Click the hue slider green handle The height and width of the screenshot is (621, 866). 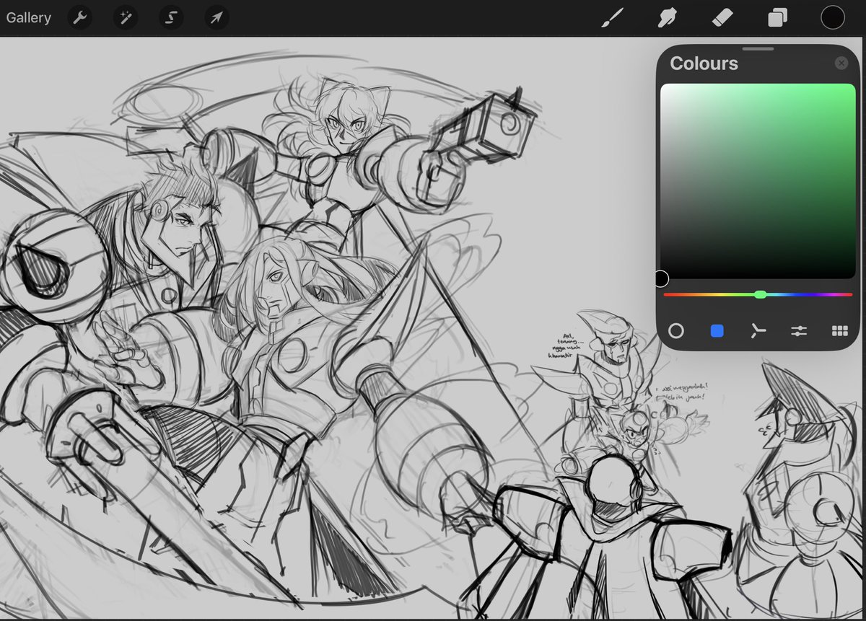click(x=760, y=294)
